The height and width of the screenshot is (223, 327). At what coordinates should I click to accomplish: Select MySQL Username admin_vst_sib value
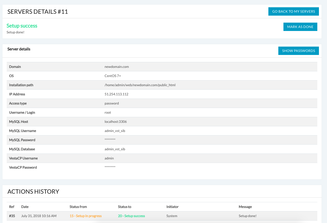115,131
